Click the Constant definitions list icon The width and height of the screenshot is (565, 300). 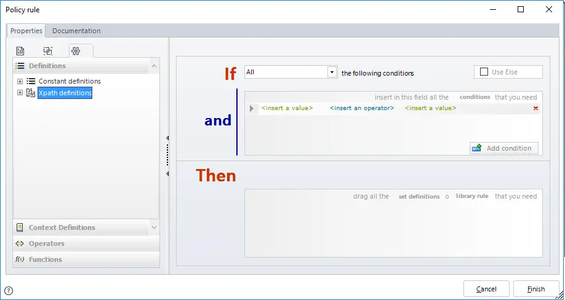point(31,81)
